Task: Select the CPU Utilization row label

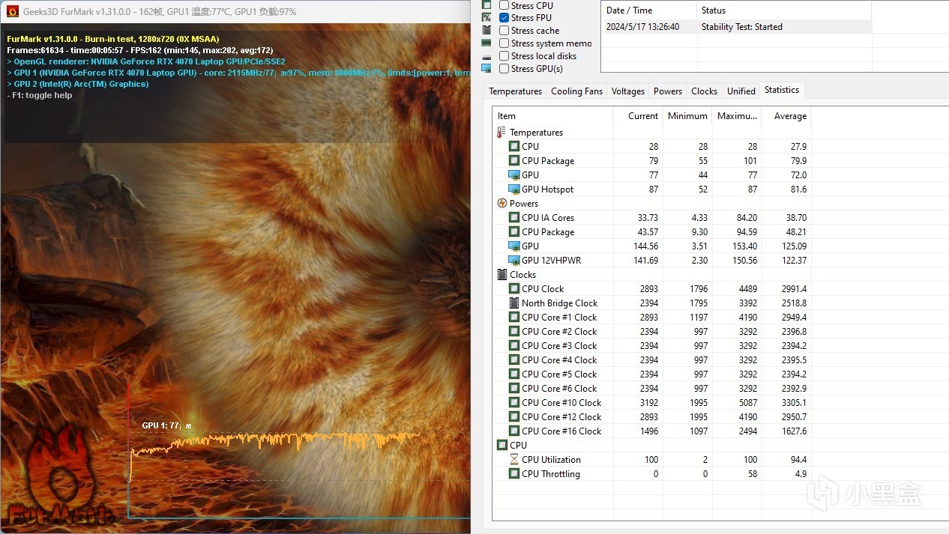Action: click(x=551, y=460)
